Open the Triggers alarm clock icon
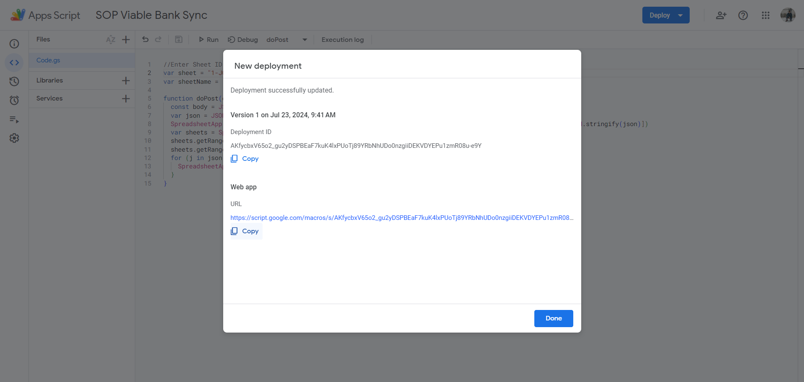Image resolution: width=804 pixels, height=382 pixels. click(x=14, y=100)
